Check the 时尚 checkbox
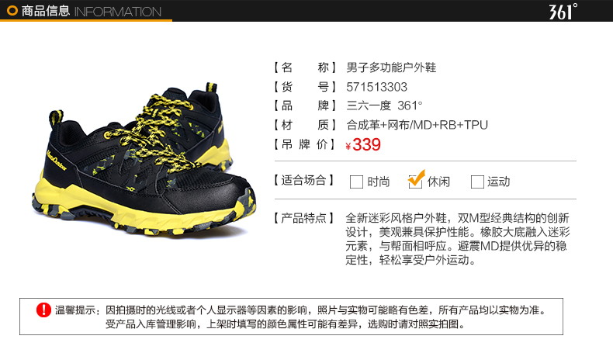 click(x=356, y=182)
